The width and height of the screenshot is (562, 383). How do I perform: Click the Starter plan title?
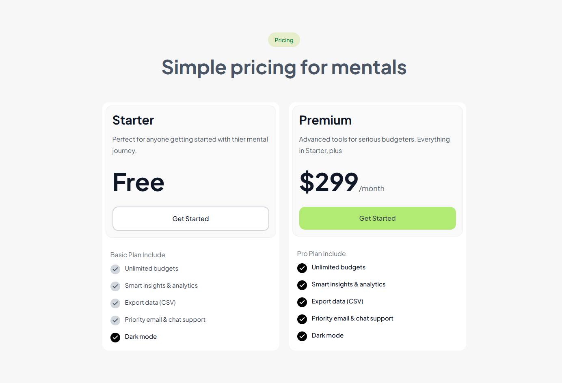(x=133, y=120)
